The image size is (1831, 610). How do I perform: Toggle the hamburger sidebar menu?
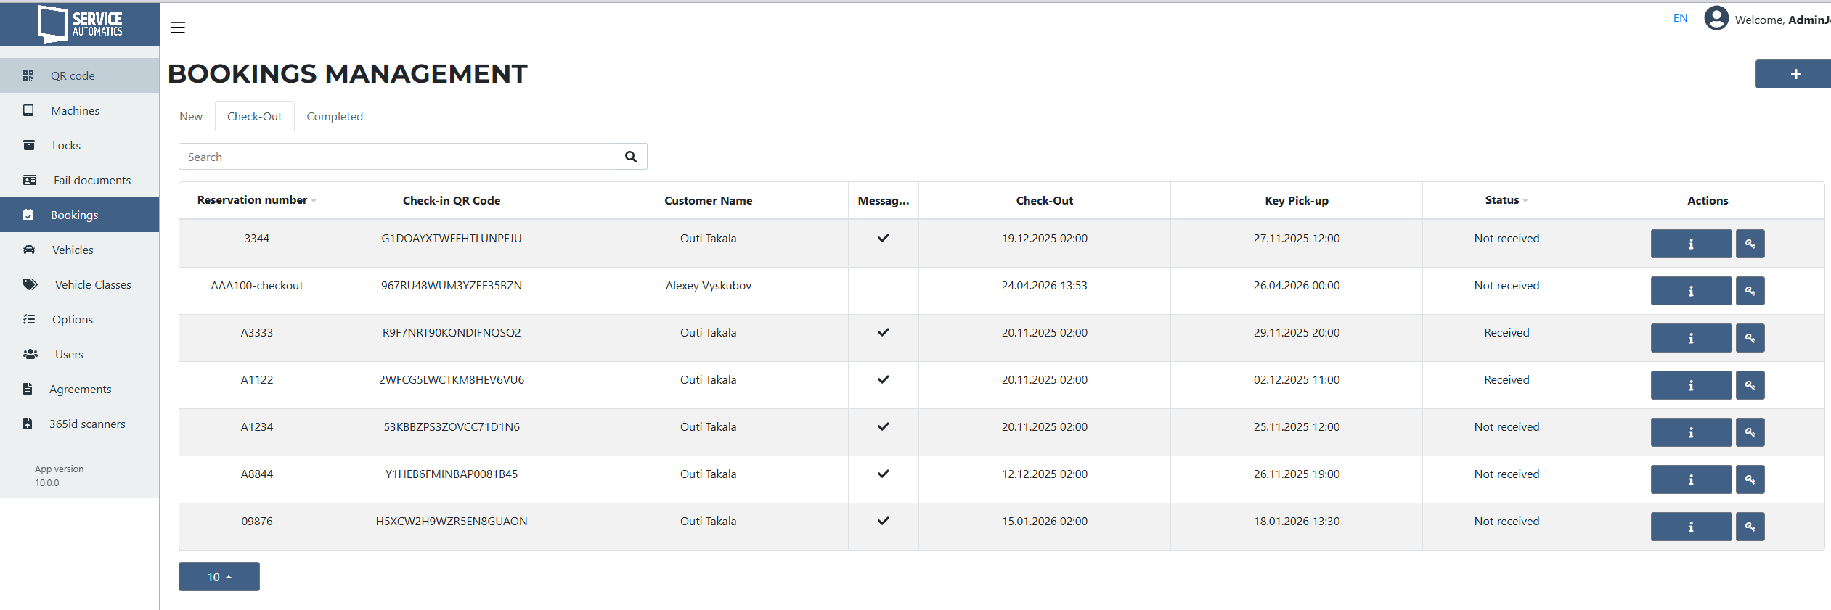(178, 28)
